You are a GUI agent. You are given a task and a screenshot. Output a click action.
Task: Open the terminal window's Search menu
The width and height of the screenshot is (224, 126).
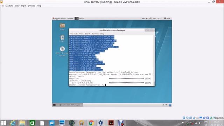[x=87, y=34]
